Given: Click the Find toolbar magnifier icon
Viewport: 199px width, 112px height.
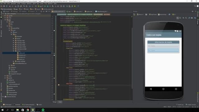Looking at the screenshot, I should pos(24,6).
